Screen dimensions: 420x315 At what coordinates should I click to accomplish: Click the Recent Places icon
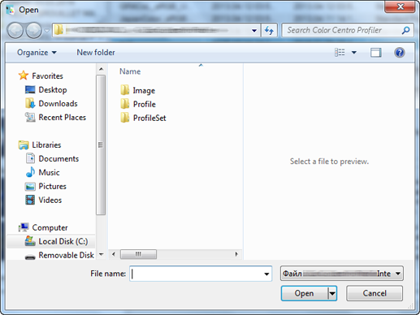[30, 117]
